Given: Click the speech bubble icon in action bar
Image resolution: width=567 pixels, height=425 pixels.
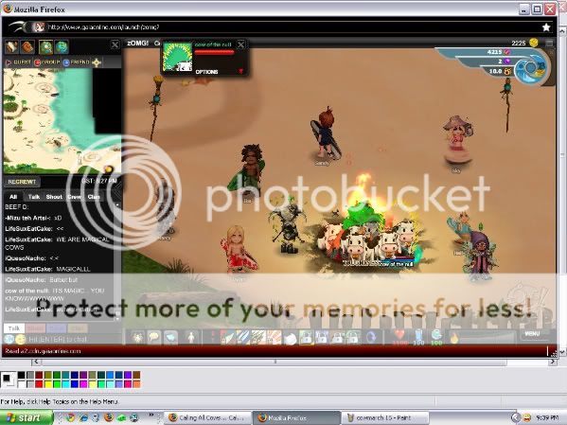Looking at the screenshot, I should coord(154,338).
